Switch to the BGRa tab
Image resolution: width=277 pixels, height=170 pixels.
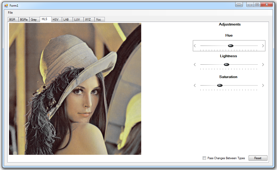[x=24, y=19]
